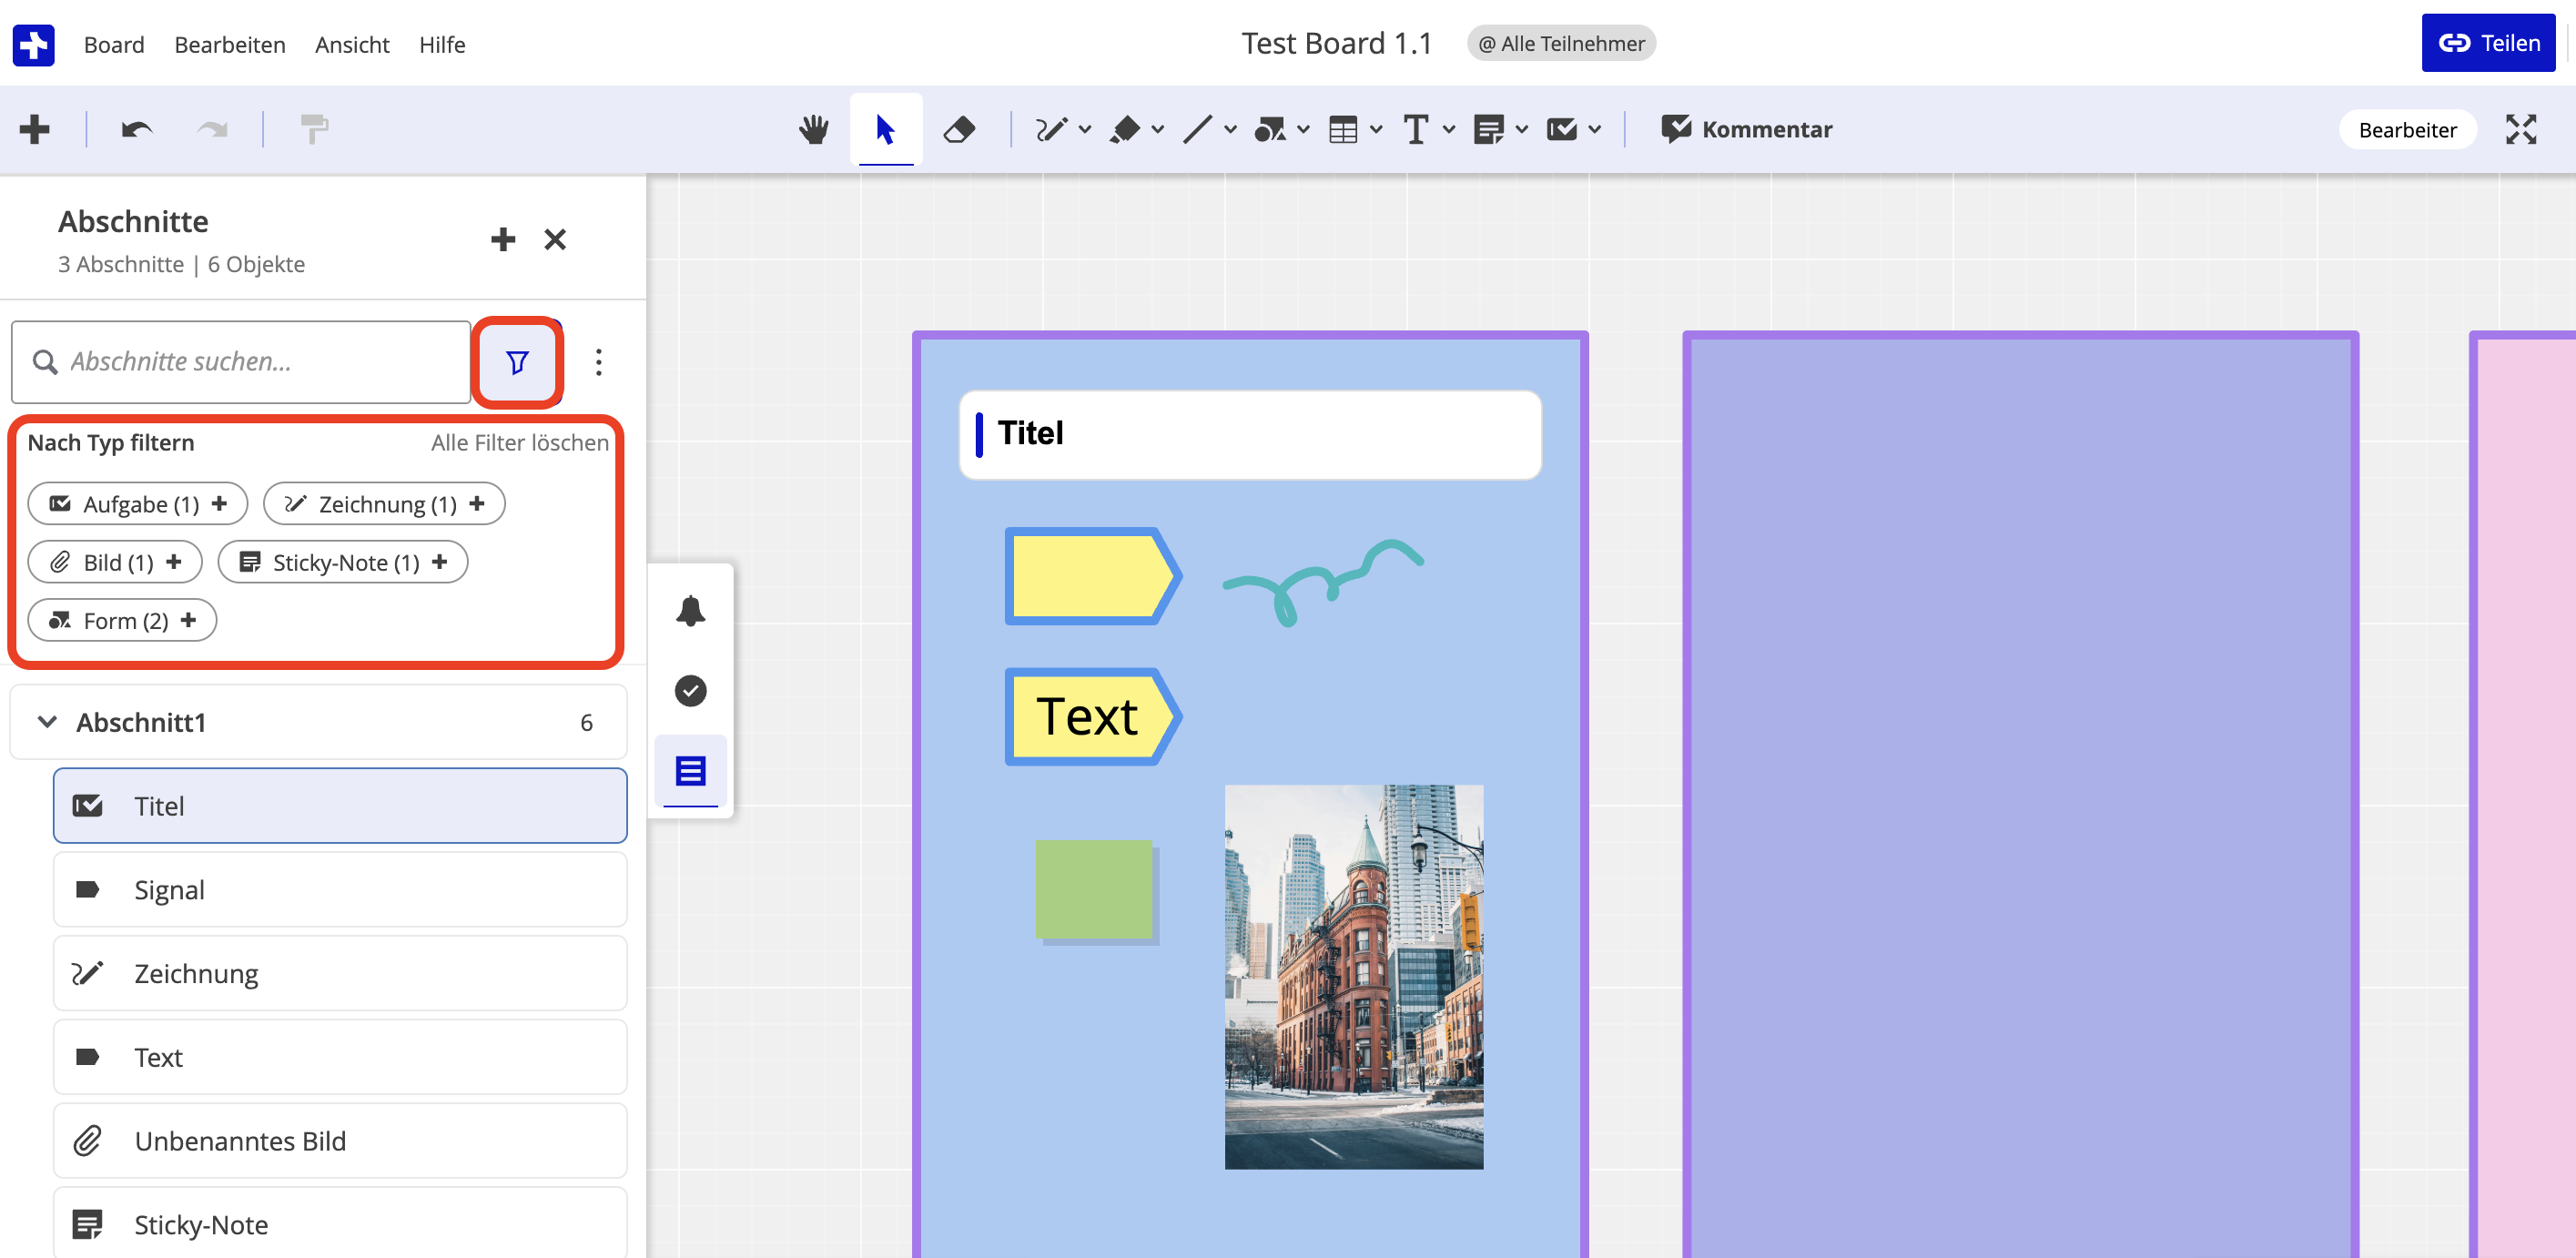This screenshot has width=2576, height=1258.
Task: Open highlighter tool dropdown arrow
Action: pyautogui.click(x=1158, y=129)
